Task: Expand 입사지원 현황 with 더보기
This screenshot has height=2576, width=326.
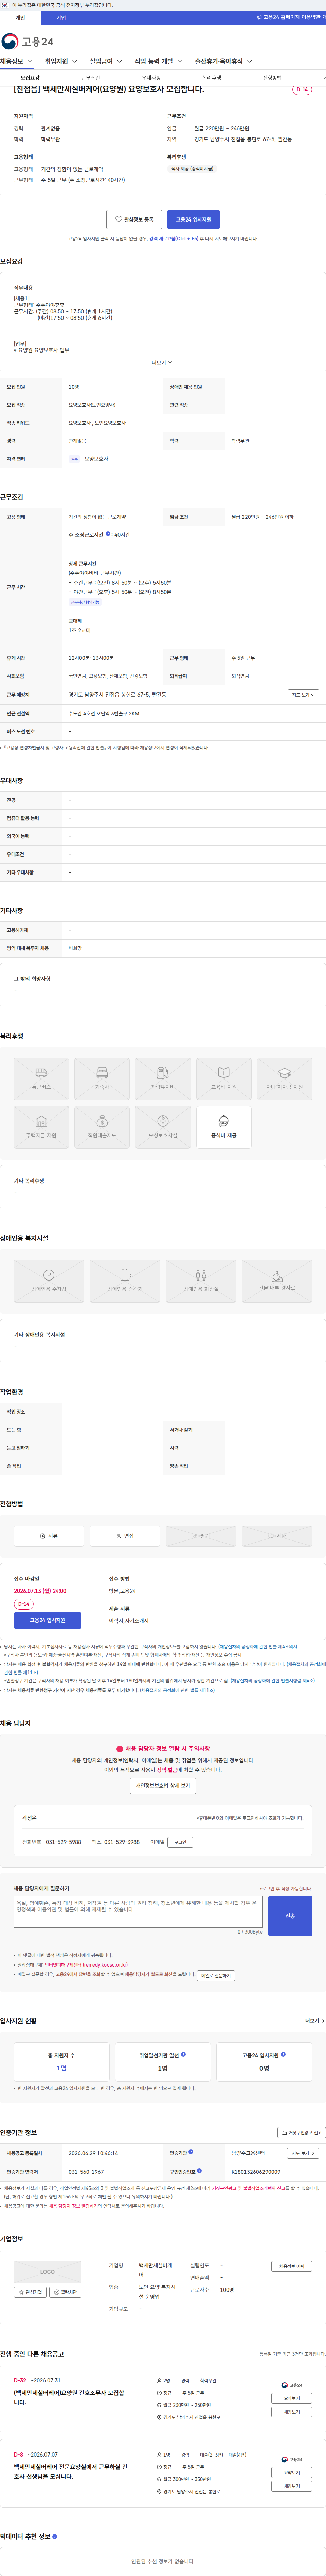Action: click(315, 2021)
